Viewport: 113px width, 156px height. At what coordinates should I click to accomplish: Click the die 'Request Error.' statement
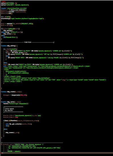click(x=10, y=37)
